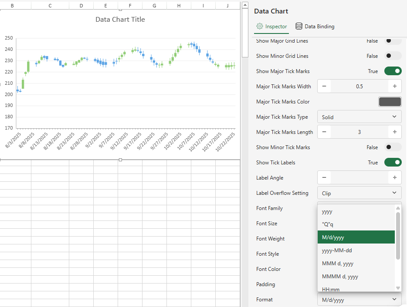This screenshot has width=407, height=307.
Task: Select the MMMM d, yyyy format option
Action: tap(356, 276)
